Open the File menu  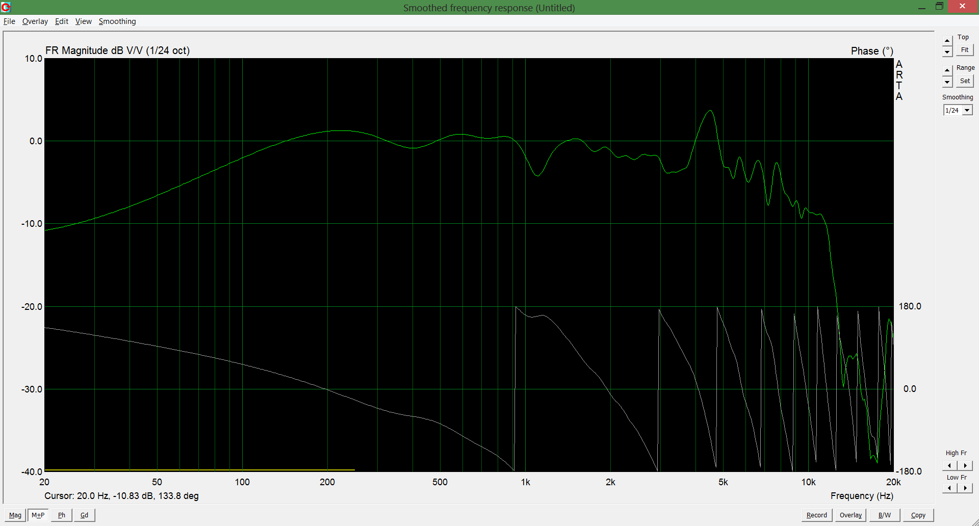tap(9, 21)
